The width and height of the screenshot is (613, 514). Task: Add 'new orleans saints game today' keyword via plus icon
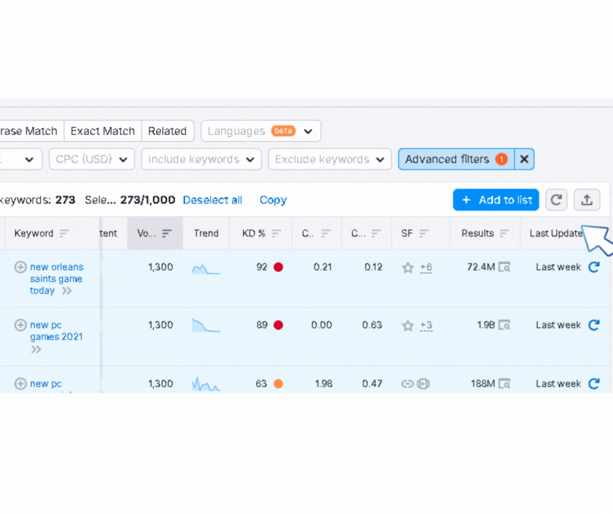[x=20, y=267]
